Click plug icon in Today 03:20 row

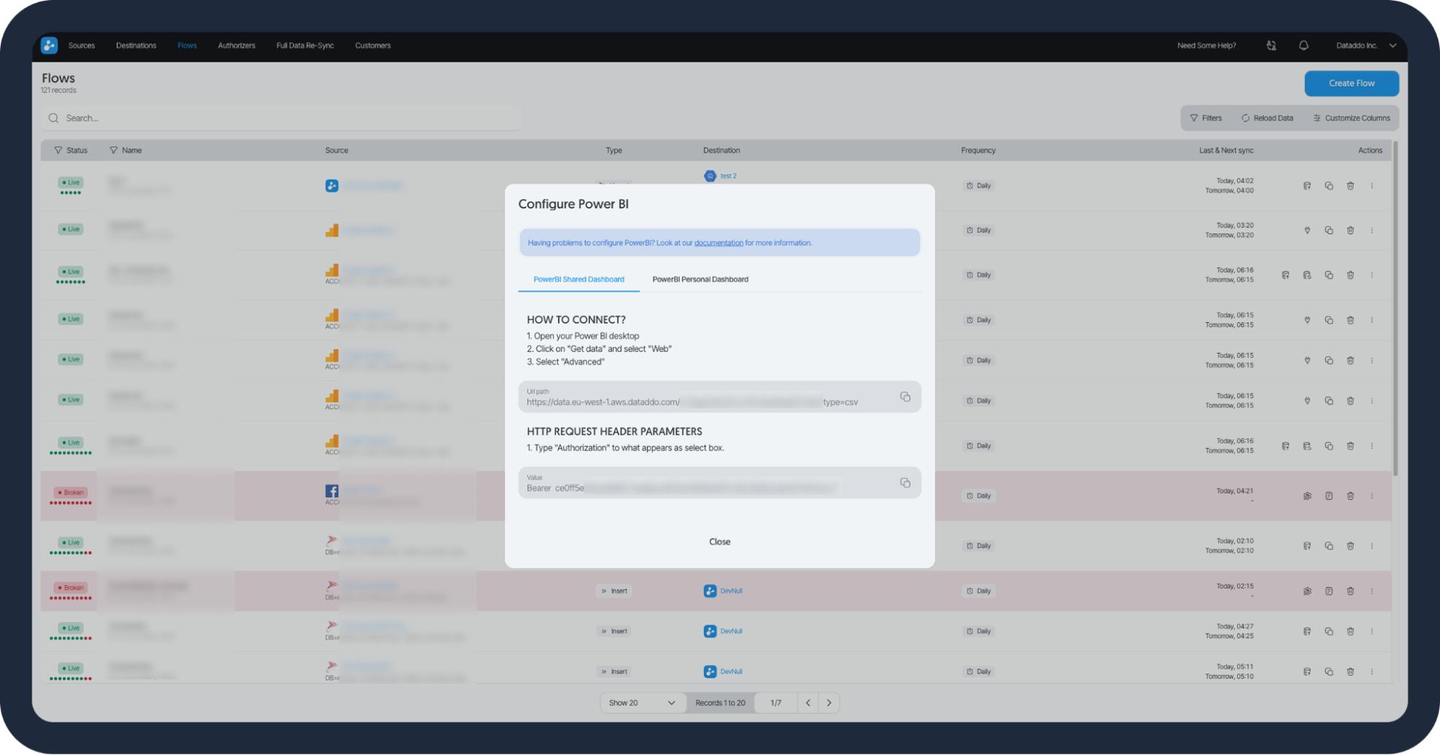tap(1307, 231)
